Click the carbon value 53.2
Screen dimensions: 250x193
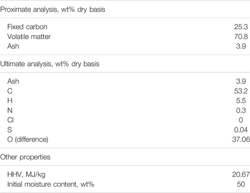pos(241,91)
